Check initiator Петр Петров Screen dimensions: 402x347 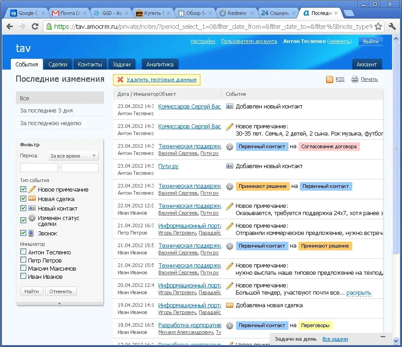[23, 260]
